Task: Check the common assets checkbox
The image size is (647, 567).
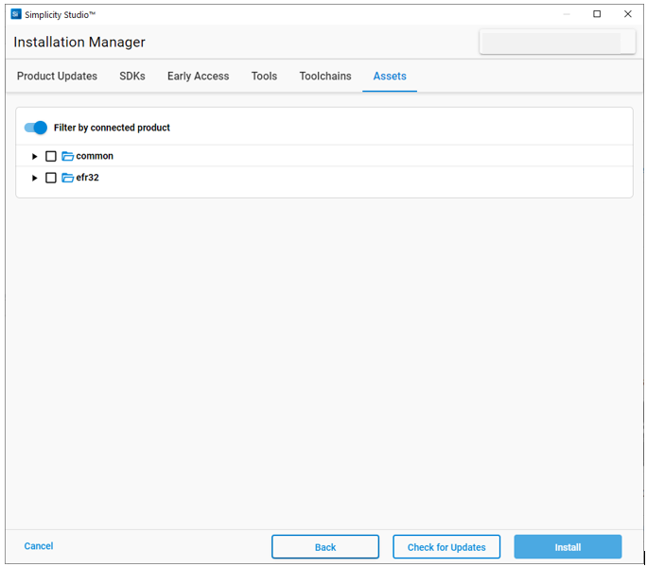Action: point(51,156)
